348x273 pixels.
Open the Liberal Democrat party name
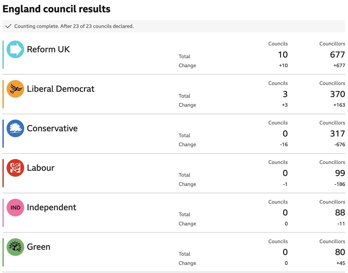tap(60, 89)
